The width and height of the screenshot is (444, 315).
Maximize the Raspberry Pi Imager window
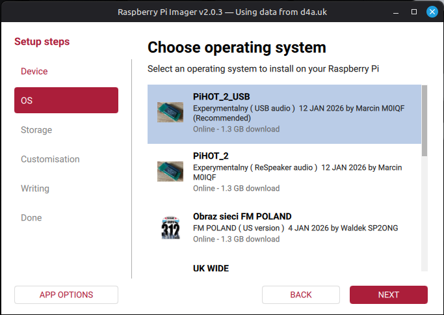click(414, 12)
